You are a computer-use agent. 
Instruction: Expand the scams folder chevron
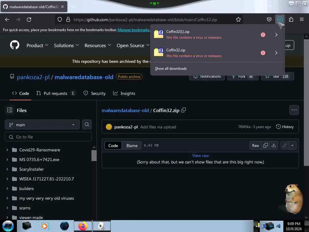tap(7, 208)
